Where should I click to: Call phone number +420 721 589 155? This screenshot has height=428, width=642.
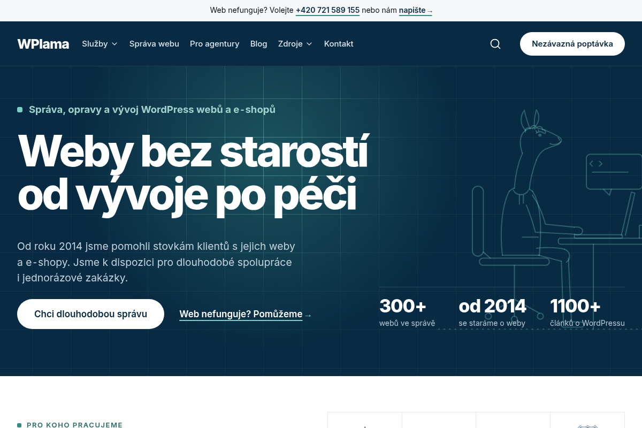point(327,10)
